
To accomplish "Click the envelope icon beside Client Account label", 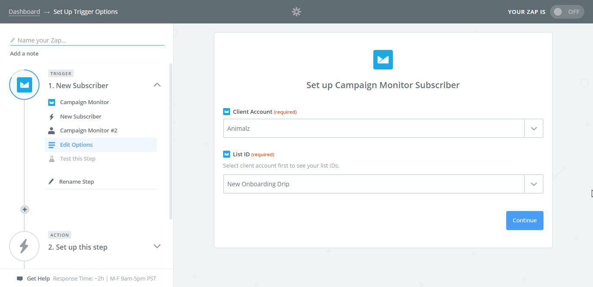I will [x=226, y=112].
